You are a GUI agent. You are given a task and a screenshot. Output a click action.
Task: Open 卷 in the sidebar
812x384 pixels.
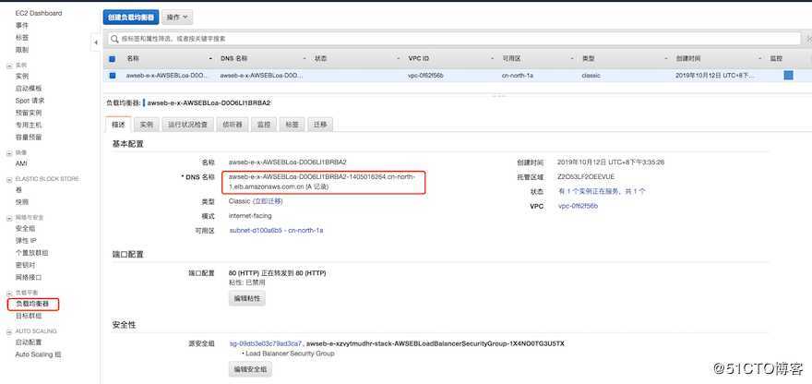(18, 189)
